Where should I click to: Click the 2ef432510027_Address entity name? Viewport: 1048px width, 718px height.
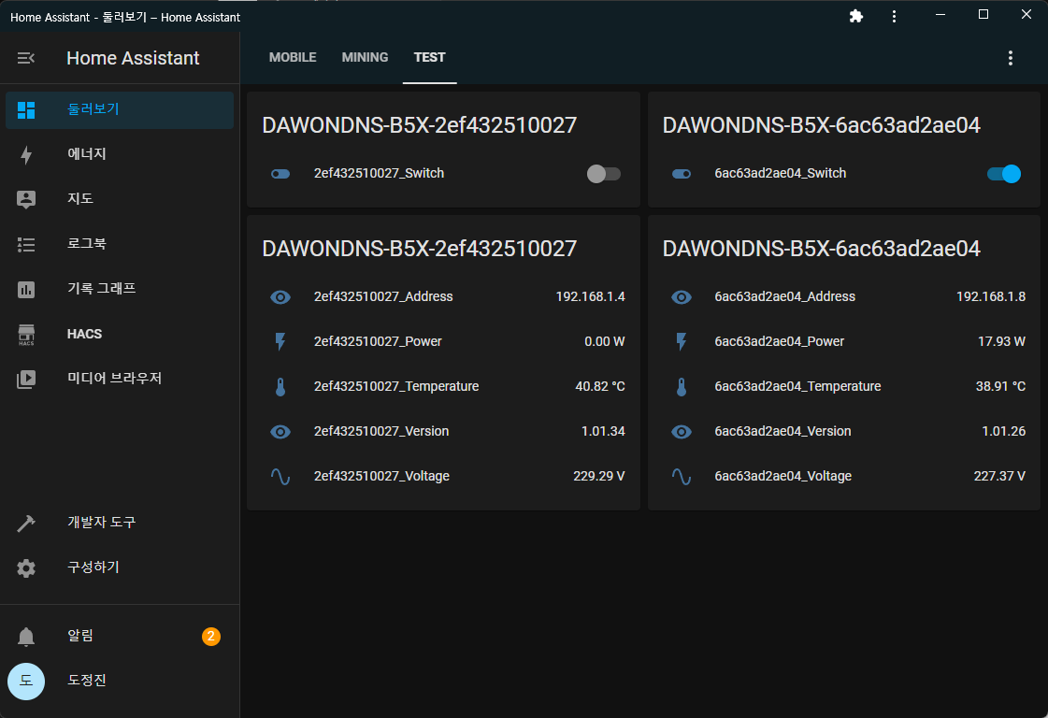coord(383,296)
